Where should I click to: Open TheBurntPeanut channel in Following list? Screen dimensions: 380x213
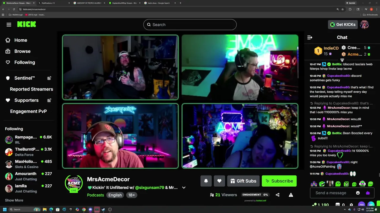pyautogui.click(x=28, y=152)
